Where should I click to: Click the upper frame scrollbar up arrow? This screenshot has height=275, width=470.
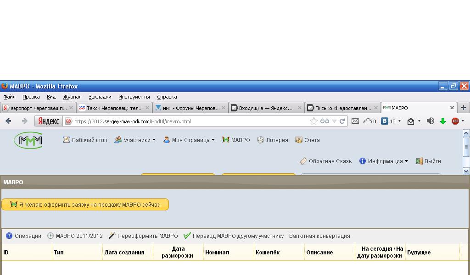coord(466,133)
